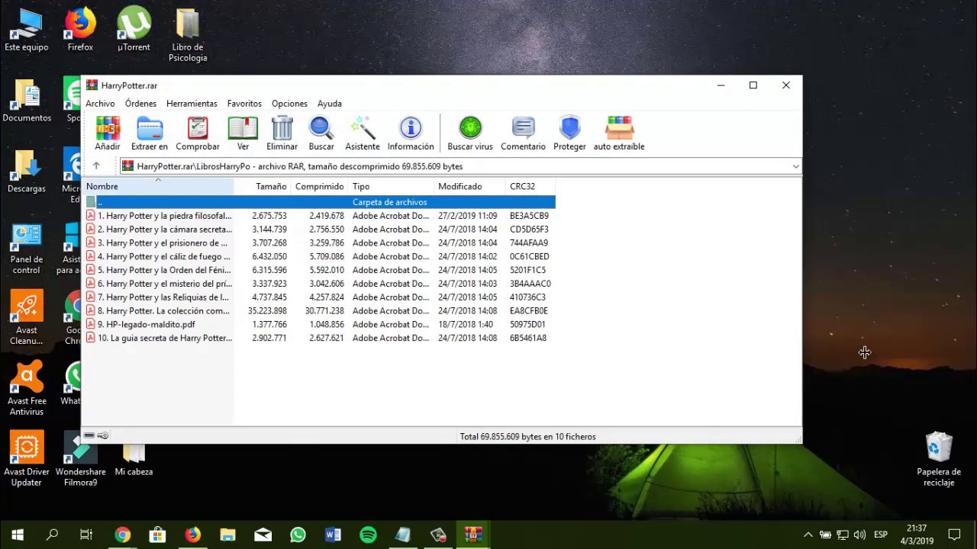This screenshot has height=549, width=977.
Task: Open the Órdenes menu
Action: coord(140,104)
